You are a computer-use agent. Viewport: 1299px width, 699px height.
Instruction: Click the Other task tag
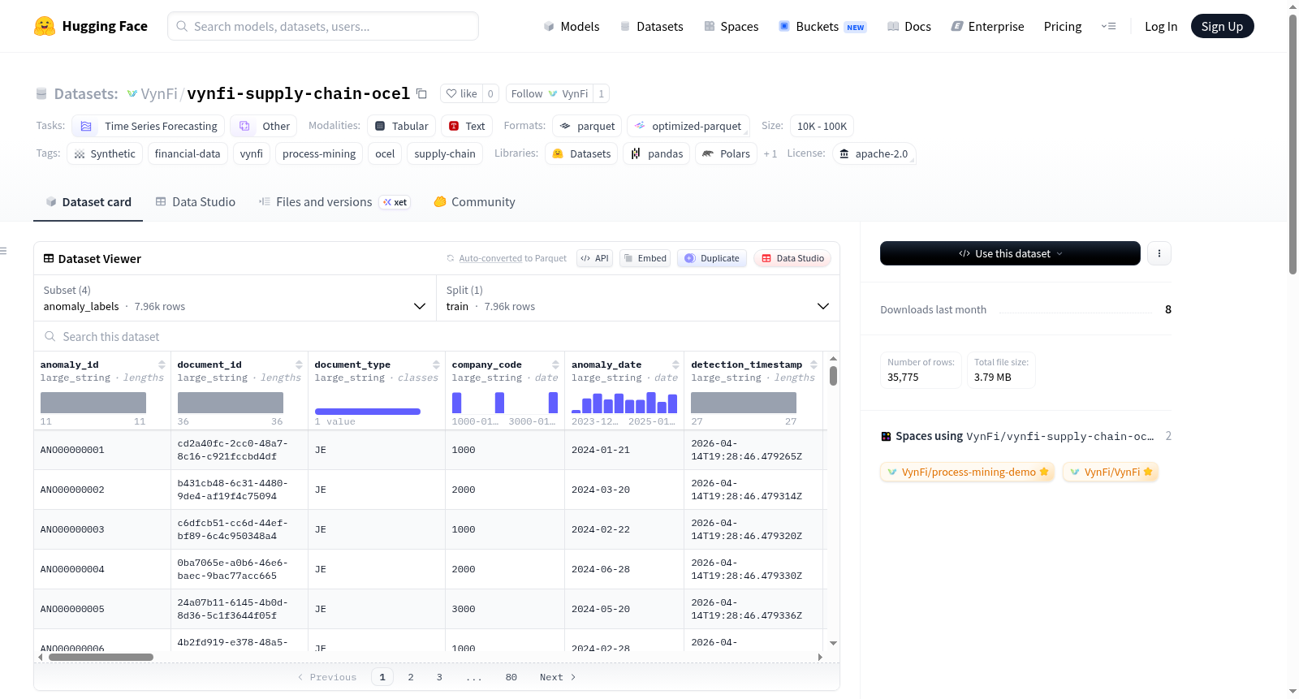coord(264,126)
